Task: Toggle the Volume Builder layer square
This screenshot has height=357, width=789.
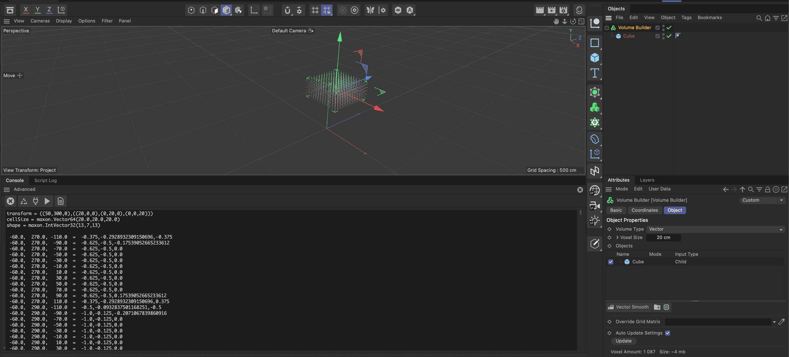Action: (x=658, y=27)
